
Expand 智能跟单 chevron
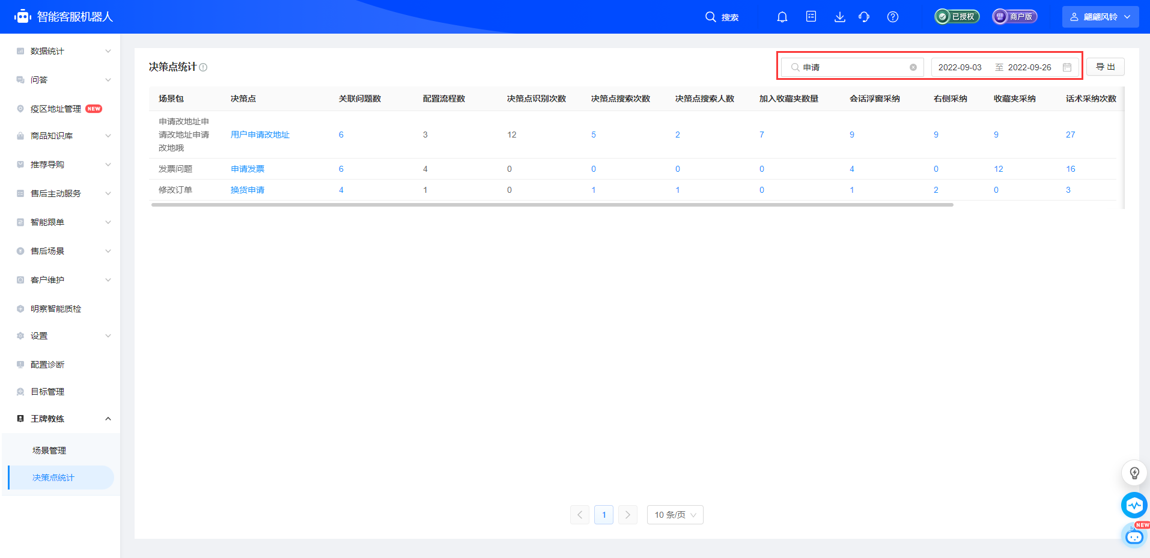tap(108, 222)
